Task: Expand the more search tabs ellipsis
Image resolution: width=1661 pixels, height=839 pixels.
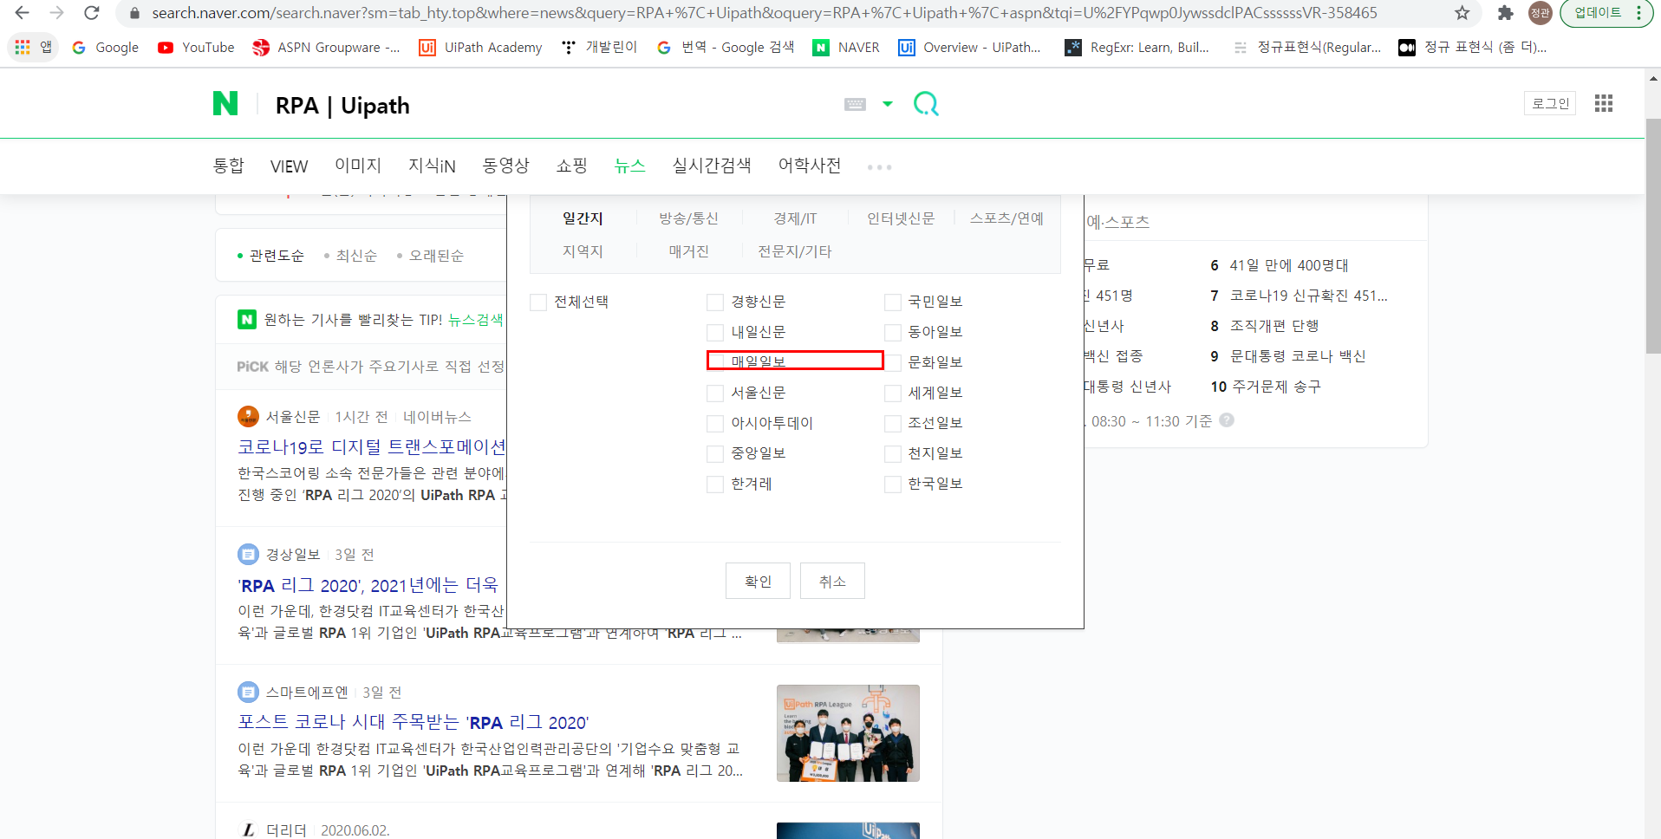Action: pyautogui.click(x=879, y=166)
